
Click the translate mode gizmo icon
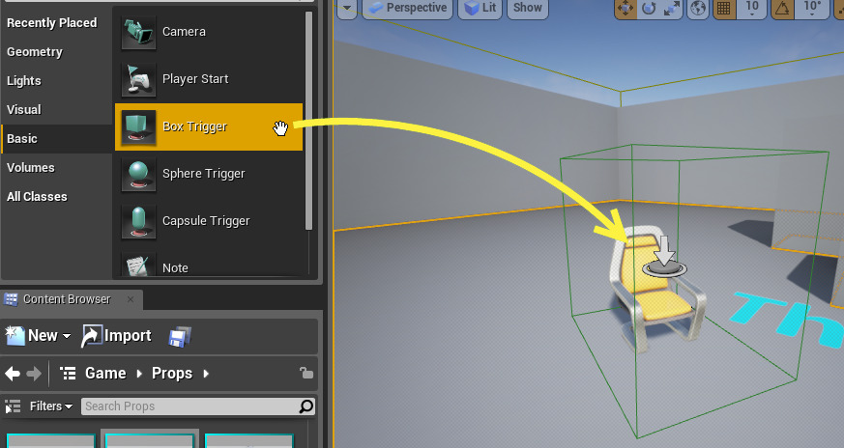[626, 8]
